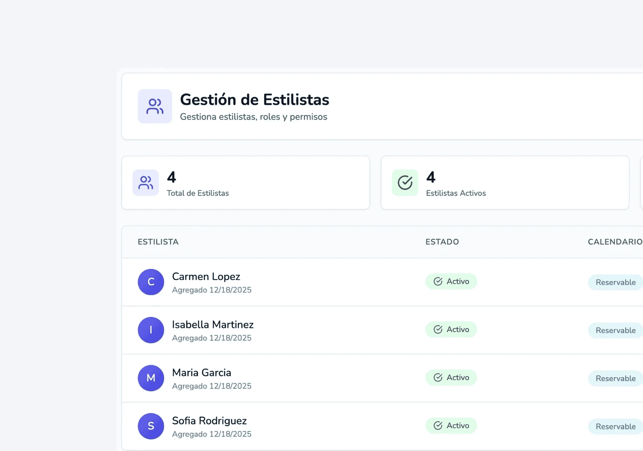Toggle Sofia Rodriguez's Activo status
The height and width of the screenshot is (451, 643).
[x=451, y=426]
